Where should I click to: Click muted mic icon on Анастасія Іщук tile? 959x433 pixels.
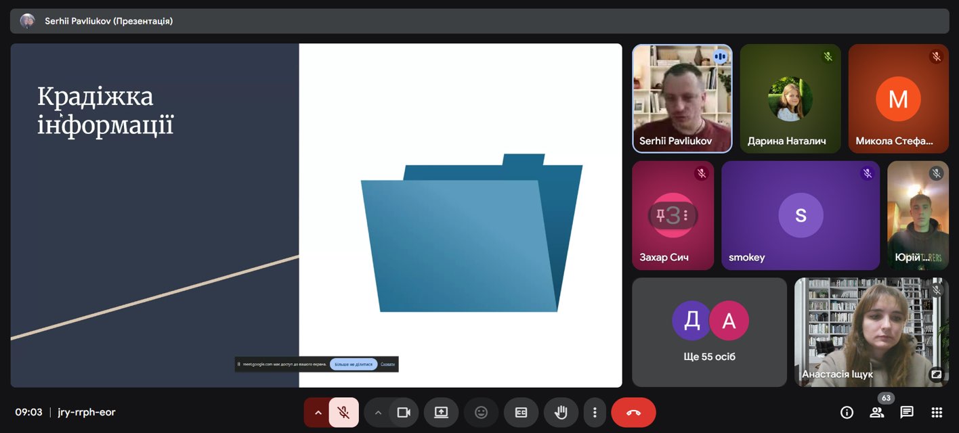[x=936, y=290]
